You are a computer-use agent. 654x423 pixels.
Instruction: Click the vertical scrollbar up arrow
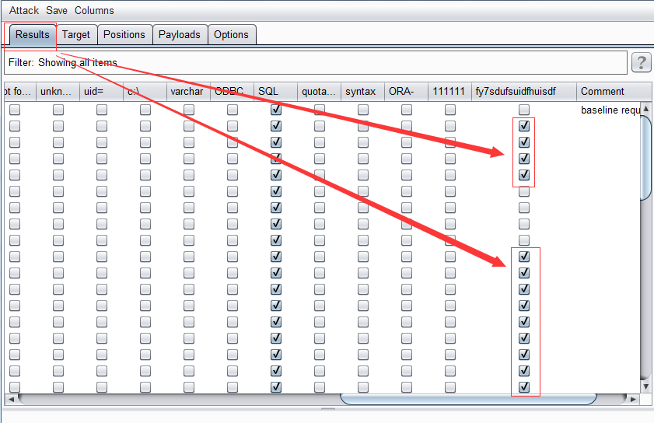point(645,108)
